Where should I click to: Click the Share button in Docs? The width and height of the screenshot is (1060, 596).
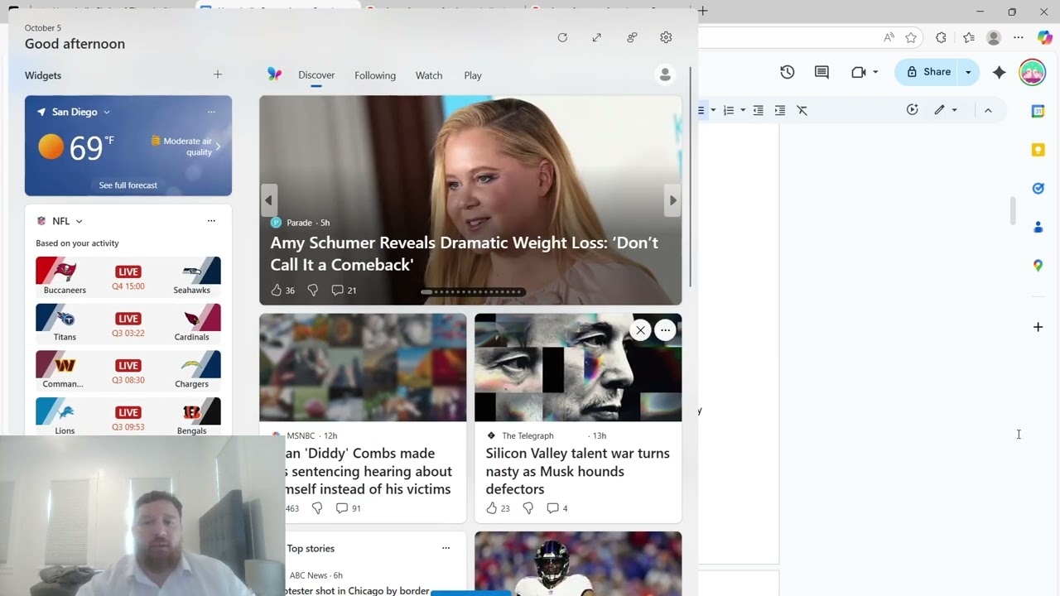pyautogui.click(x=927, y=72)
